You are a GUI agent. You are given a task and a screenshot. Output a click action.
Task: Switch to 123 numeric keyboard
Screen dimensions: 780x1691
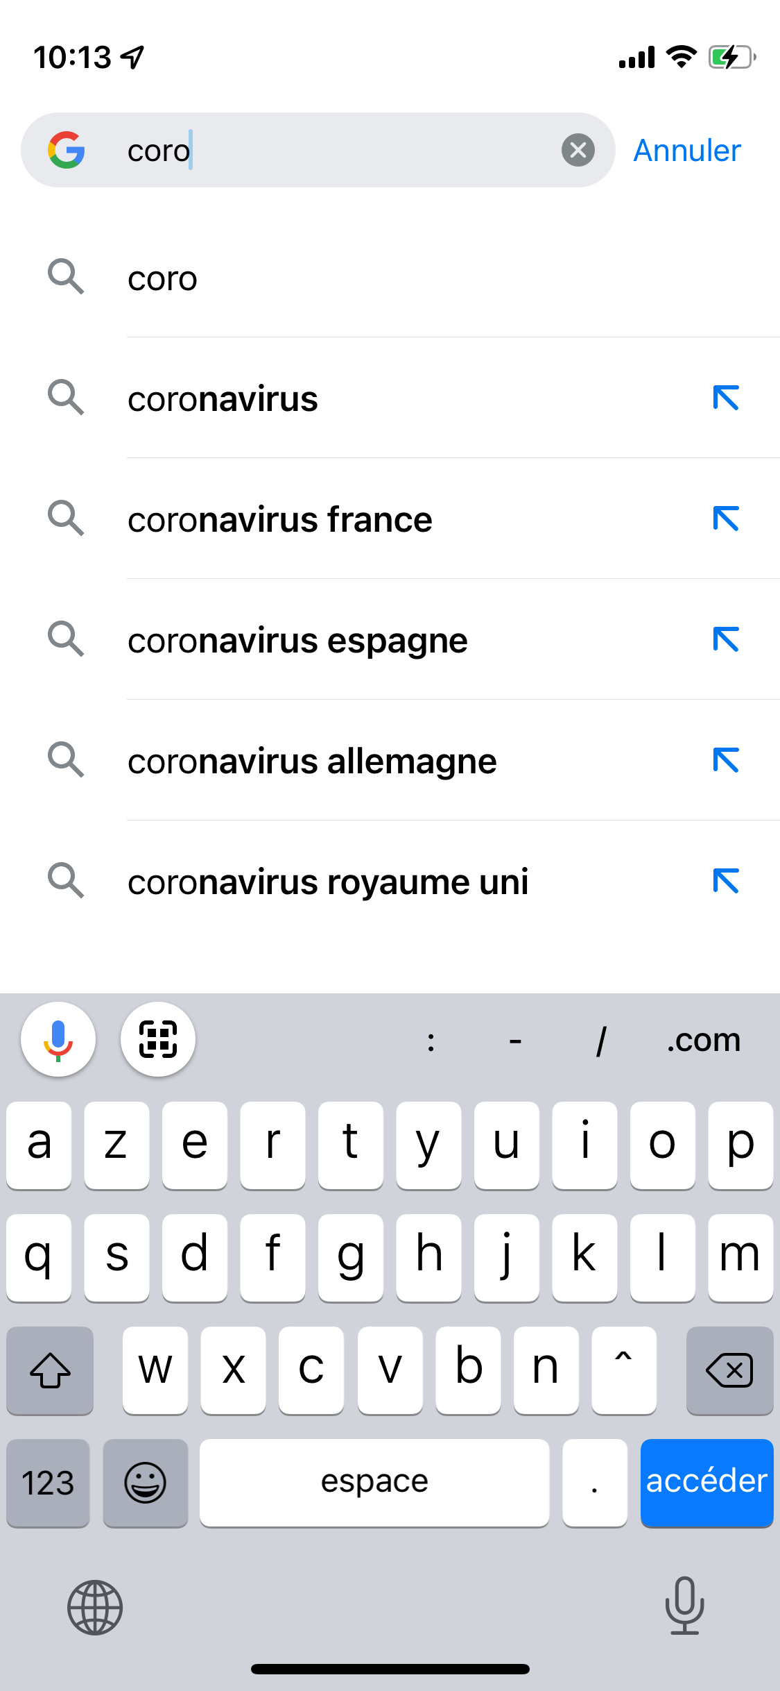[48, 1483]
